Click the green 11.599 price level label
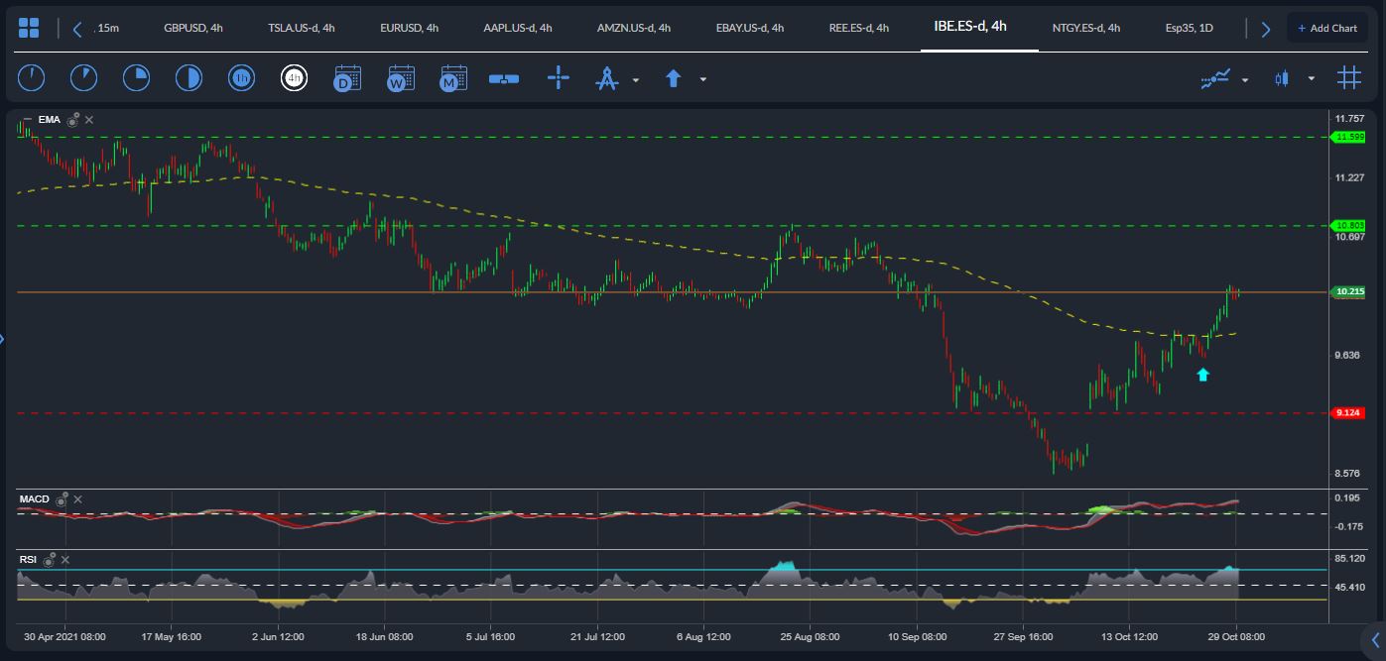The image size is (1386, 661). pos(1349,137)
